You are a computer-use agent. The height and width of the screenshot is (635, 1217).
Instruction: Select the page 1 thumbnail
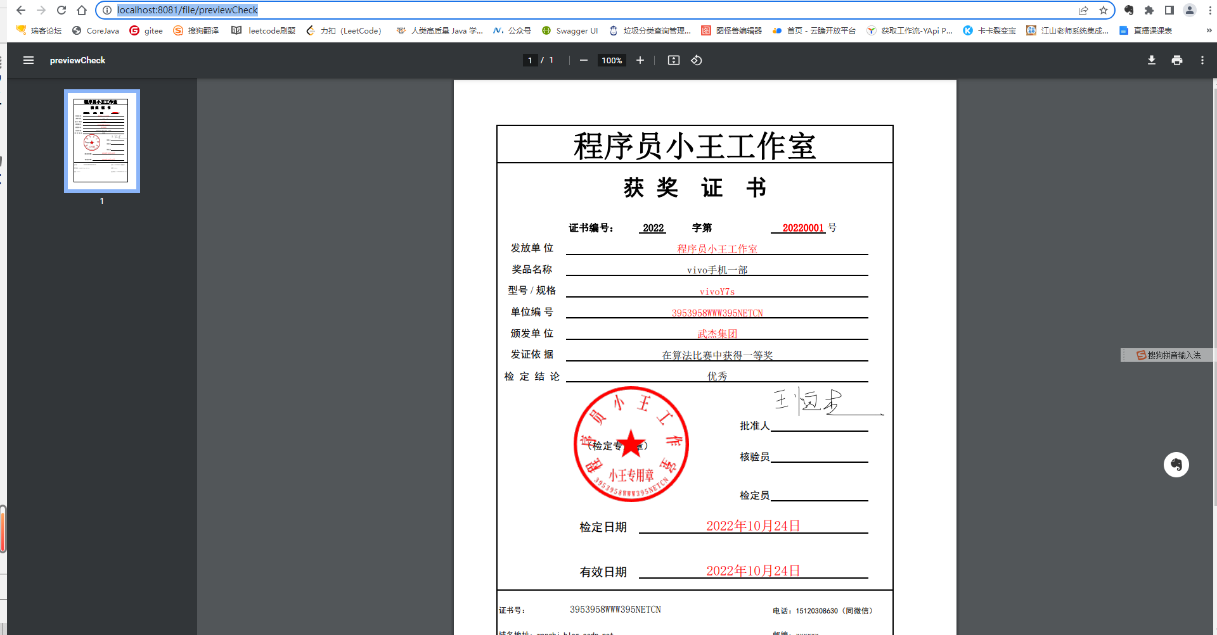coord(101,141)
